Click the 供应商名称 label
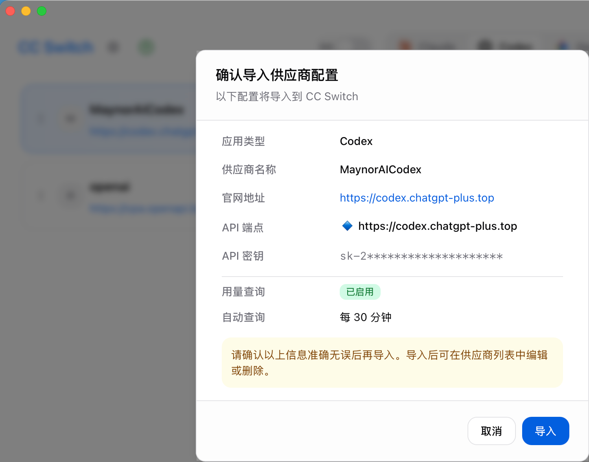The height and width of the screenshot is (462, 589). [248, 169]
